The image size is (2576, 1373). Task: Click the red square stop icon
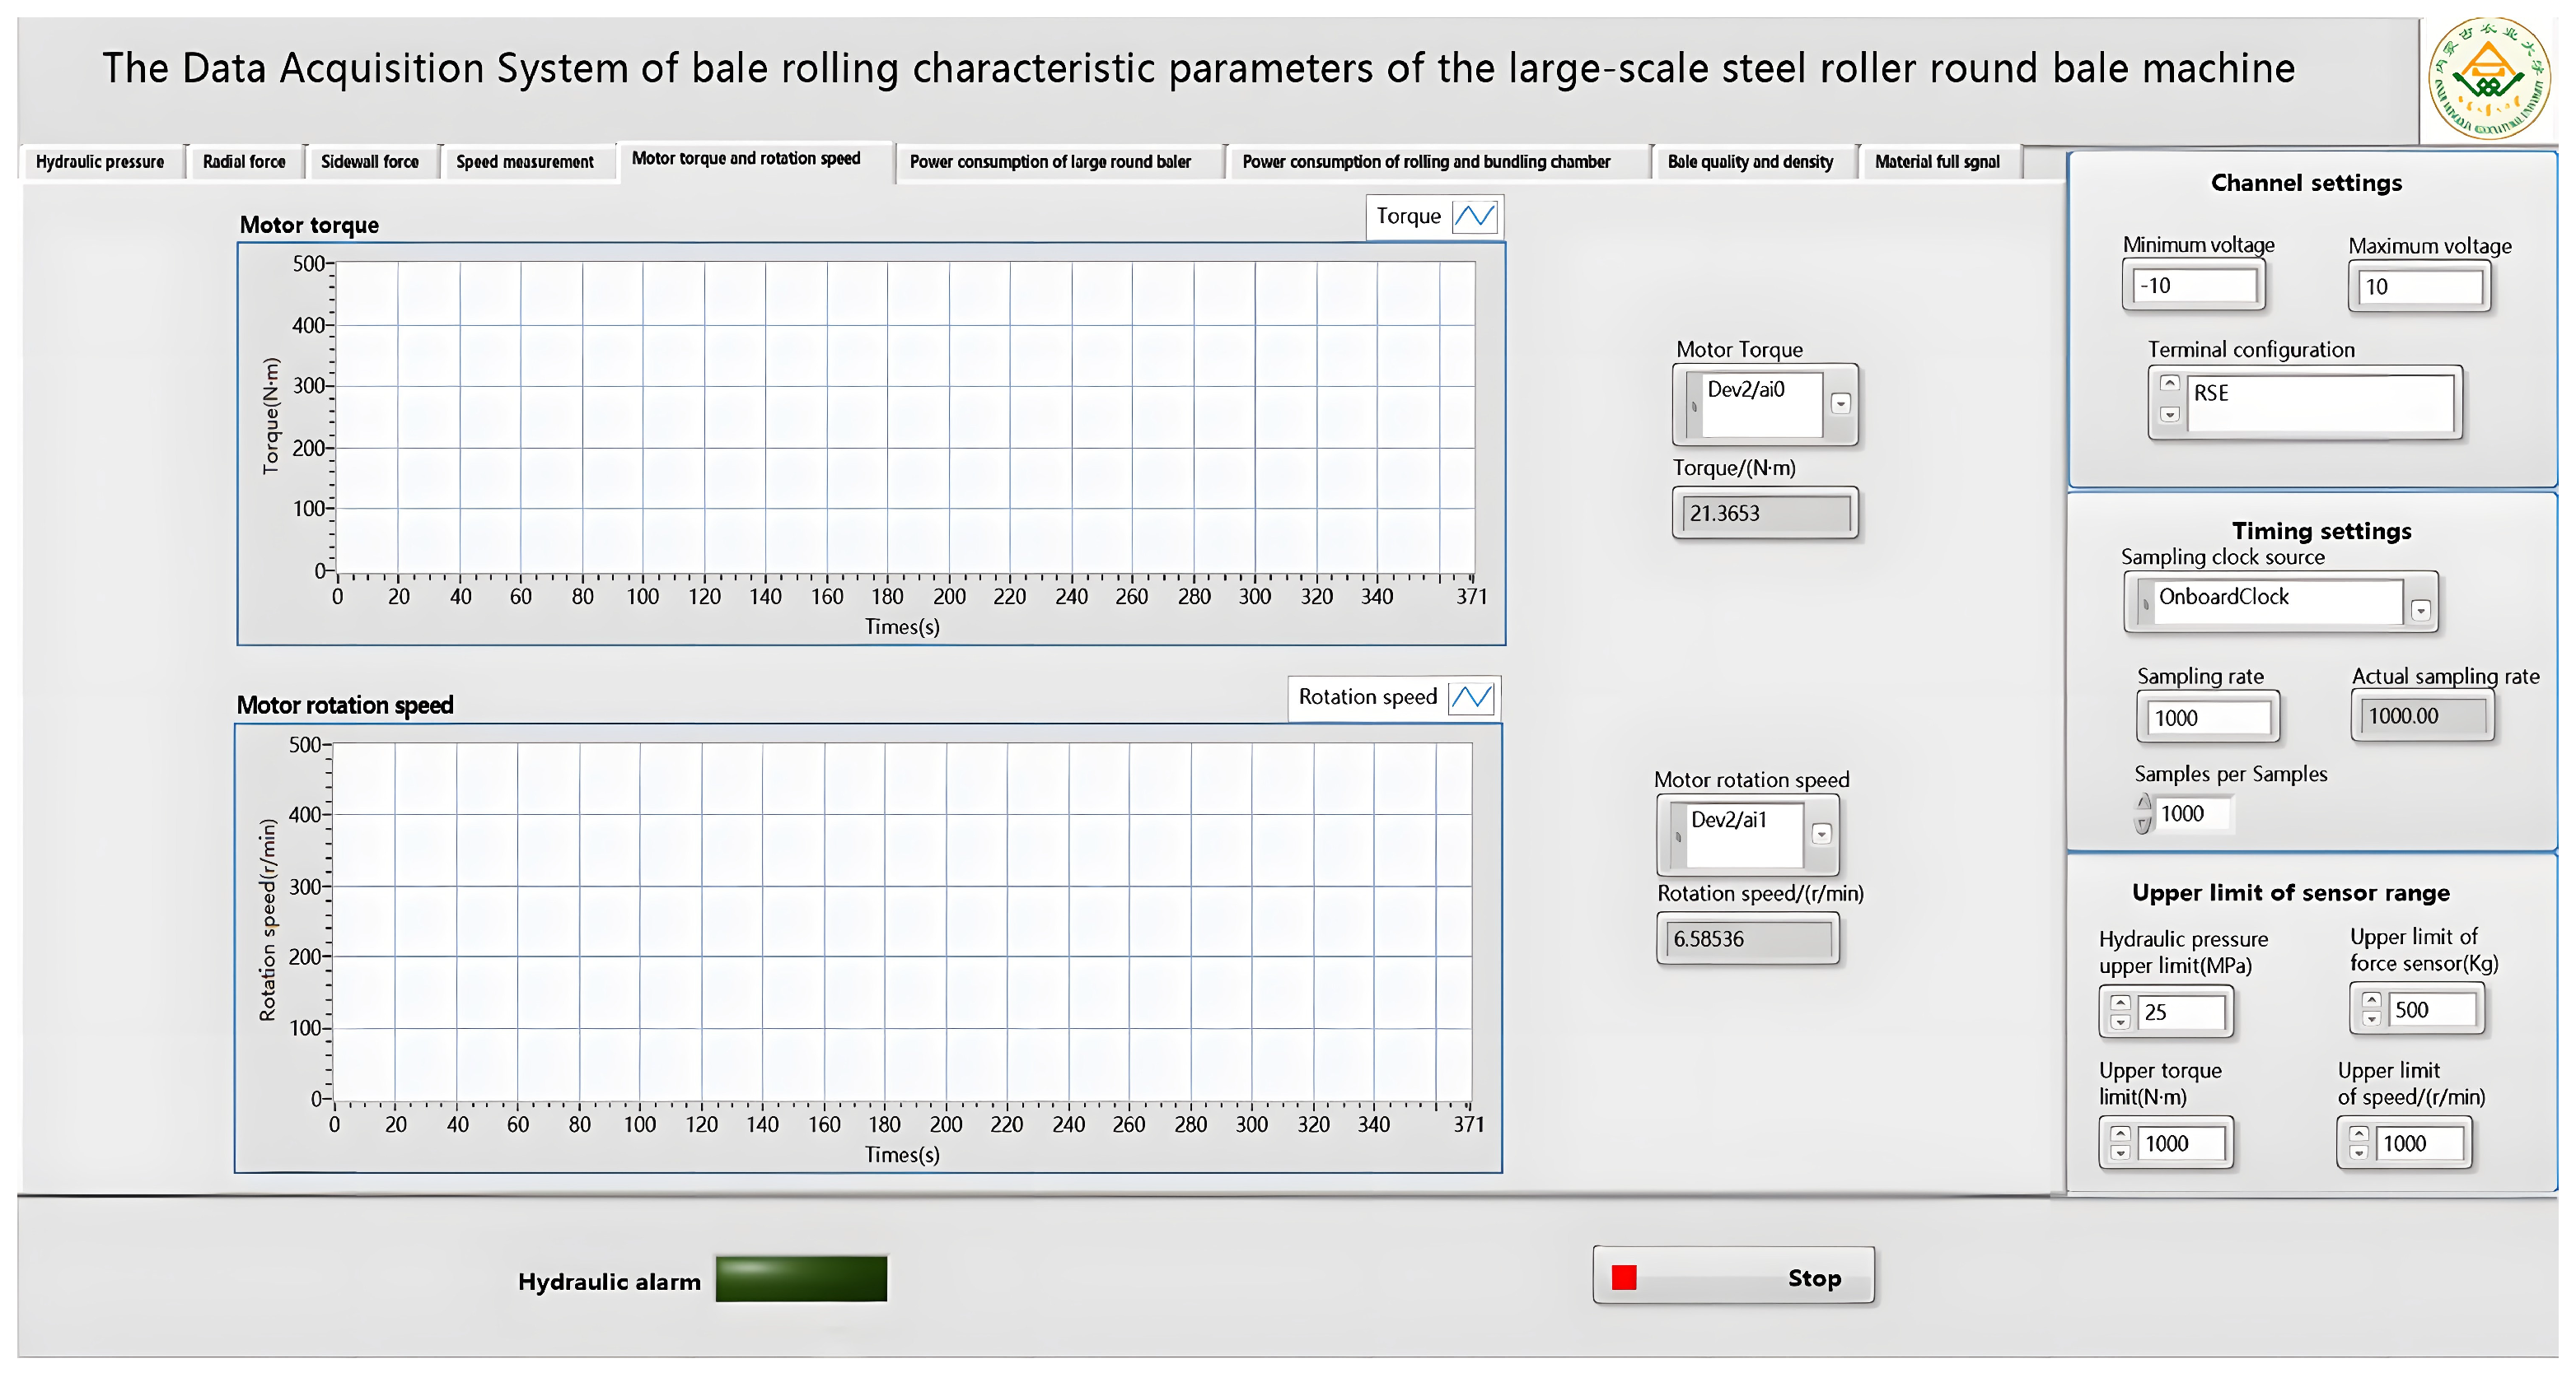[1624, 1277]
